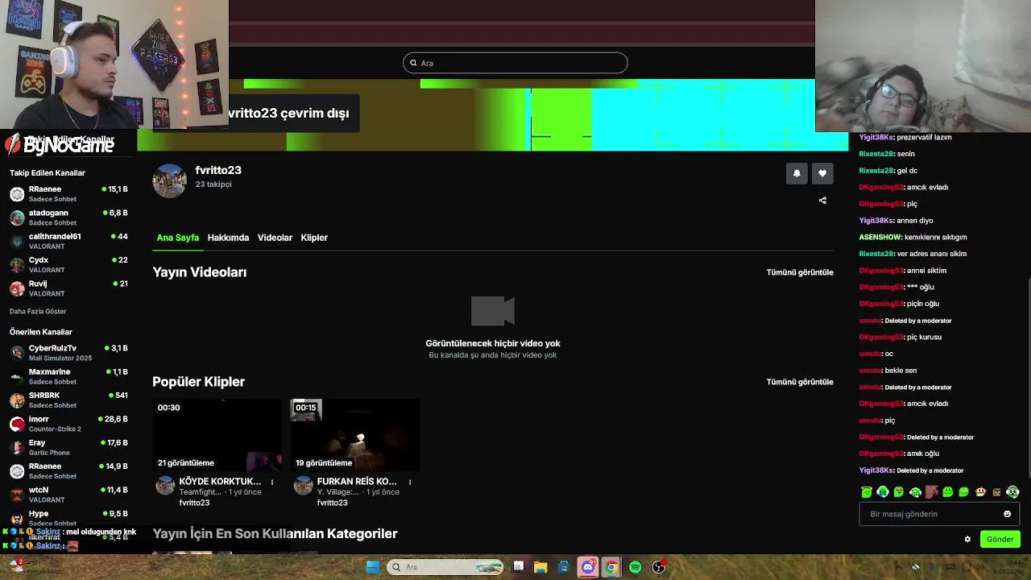
Task: Open the emoji picker in chat input
Action: [x=1007, y=514]
